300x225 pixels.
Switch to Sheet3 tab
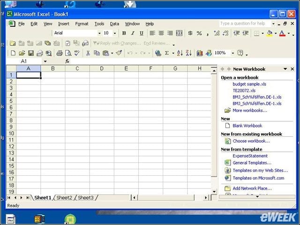pyautogui.click(x=86, y=198)
